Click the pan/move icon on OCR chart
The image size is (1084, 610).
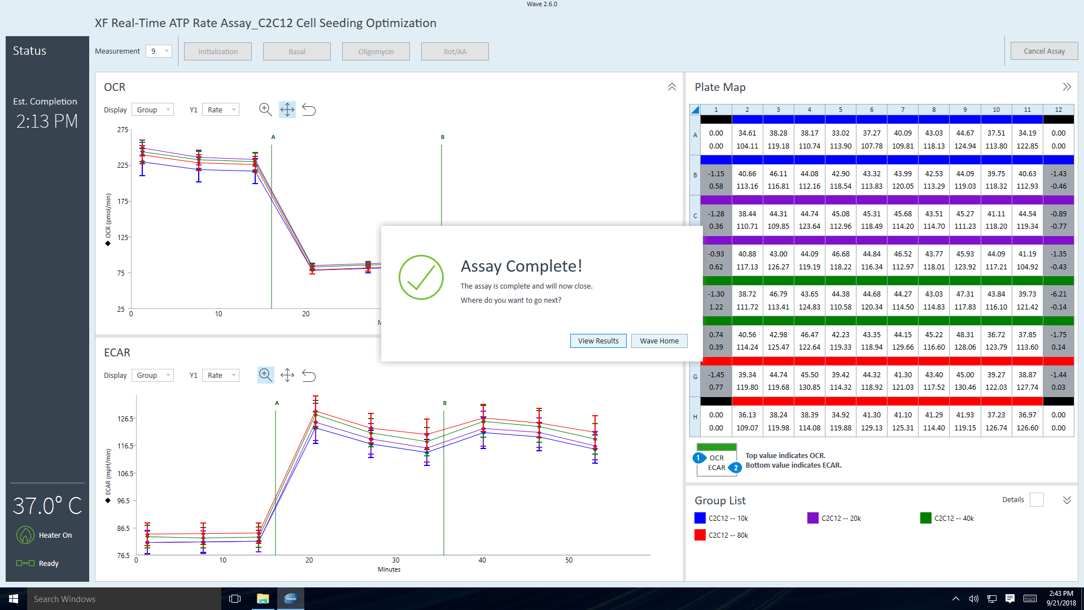[287, 110]
